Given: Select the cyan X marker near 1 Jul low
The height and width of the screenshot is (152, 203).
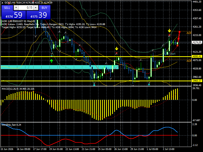Looking at the screenshot, I should coord(149,85).
